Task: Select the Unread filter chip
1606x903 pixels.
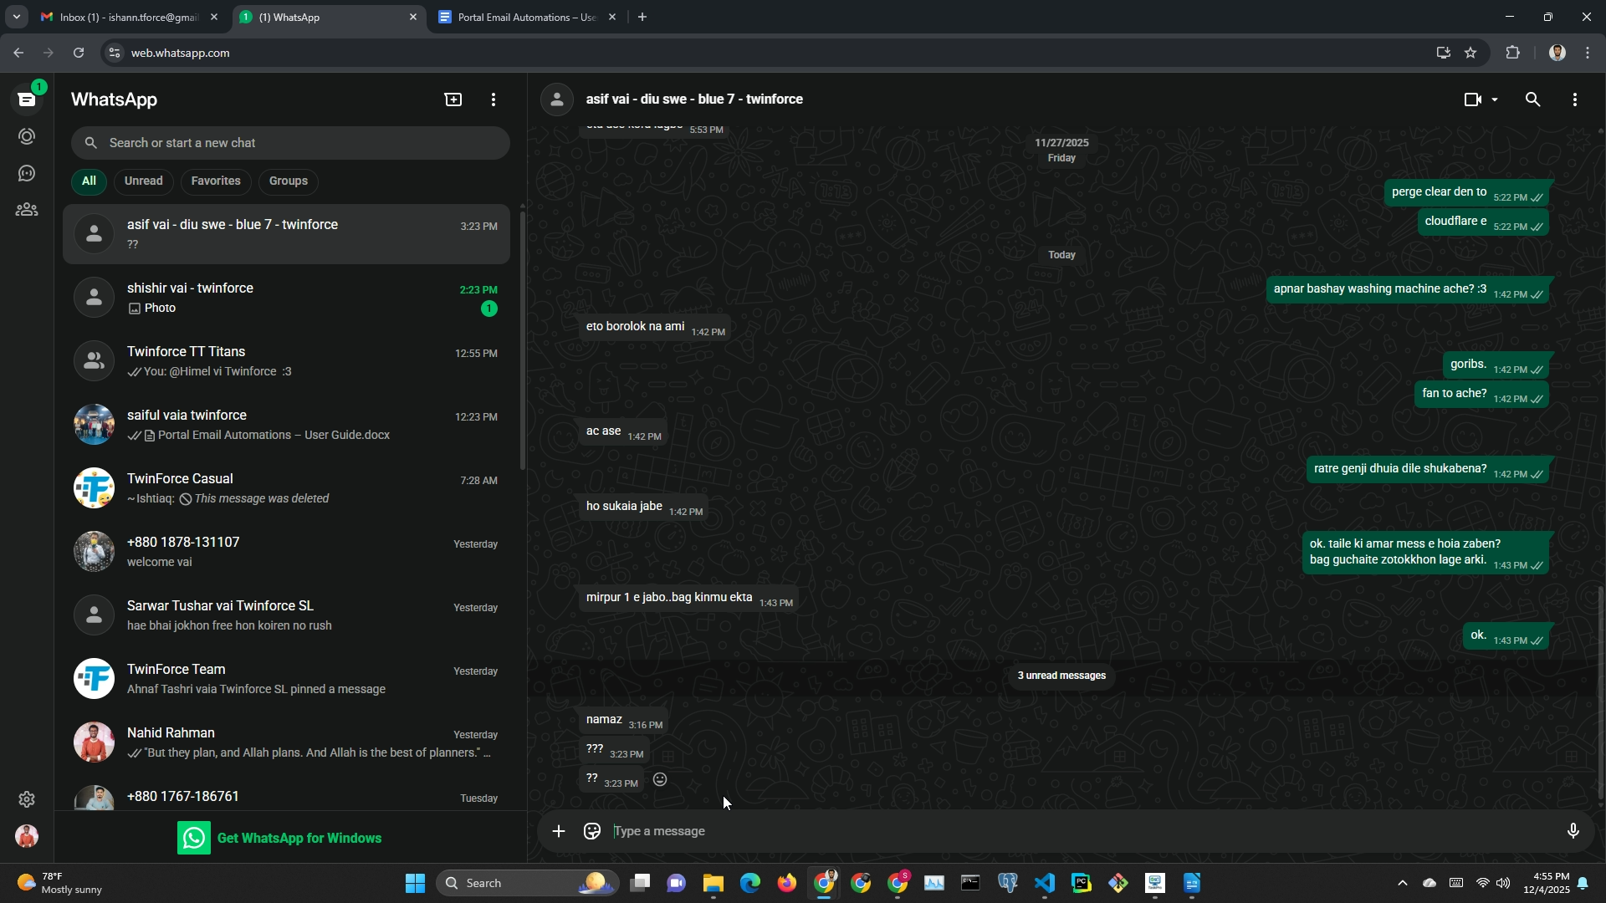Action: tap(143, 181)
